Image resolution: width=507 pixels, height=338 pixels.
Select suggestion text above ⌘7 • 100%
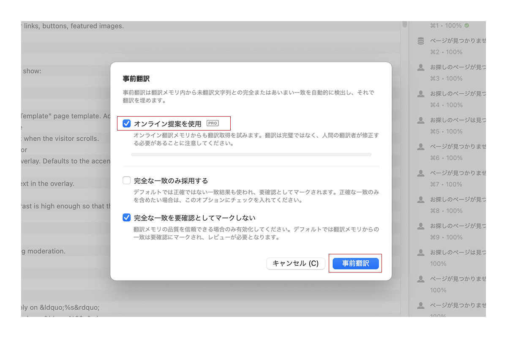click(458, 173)
